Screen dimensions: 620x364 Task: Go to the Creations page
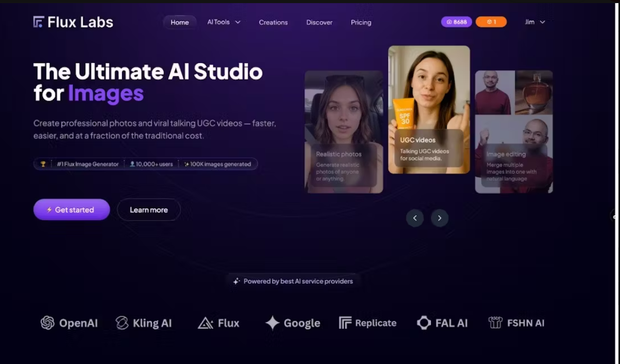273,22
